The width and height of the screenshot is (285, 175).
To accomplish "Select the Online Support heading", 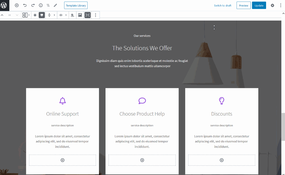I will click(x=62, y=114).
